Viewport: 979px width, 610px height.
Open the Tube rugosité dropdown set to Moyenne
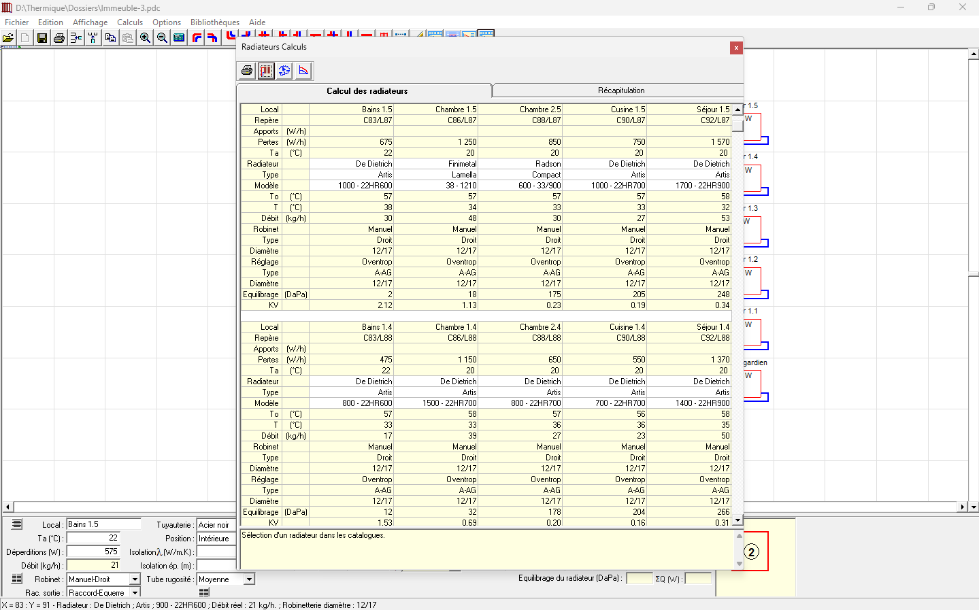click(249, 579)
